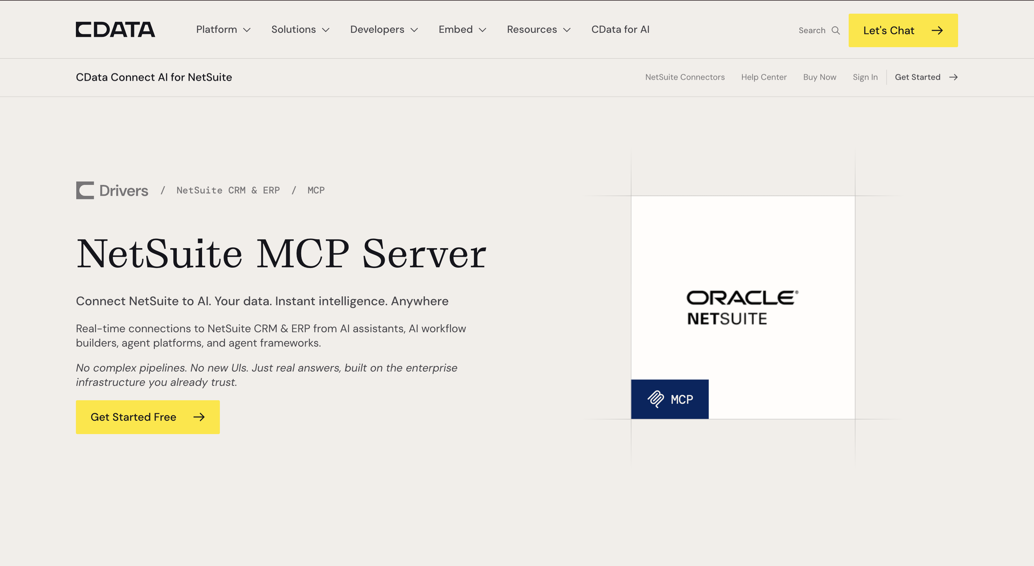Click the search magnifier icon
This screenshot has height=566, width=1034.
[x=836, y=30]
